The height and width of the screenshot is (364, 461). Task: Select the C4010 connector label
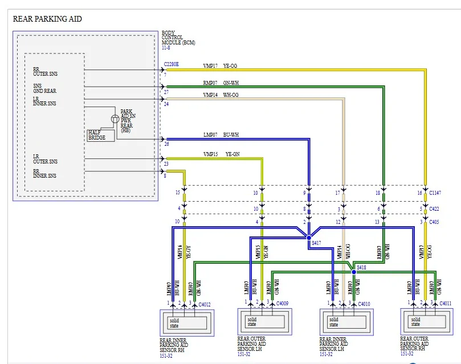point(364,304)
